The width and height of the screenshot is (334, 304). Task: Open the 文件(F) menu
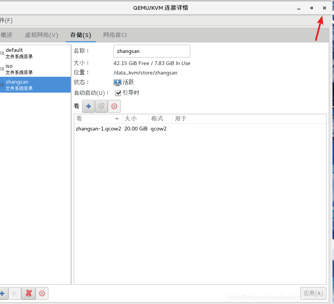point(6,20)
